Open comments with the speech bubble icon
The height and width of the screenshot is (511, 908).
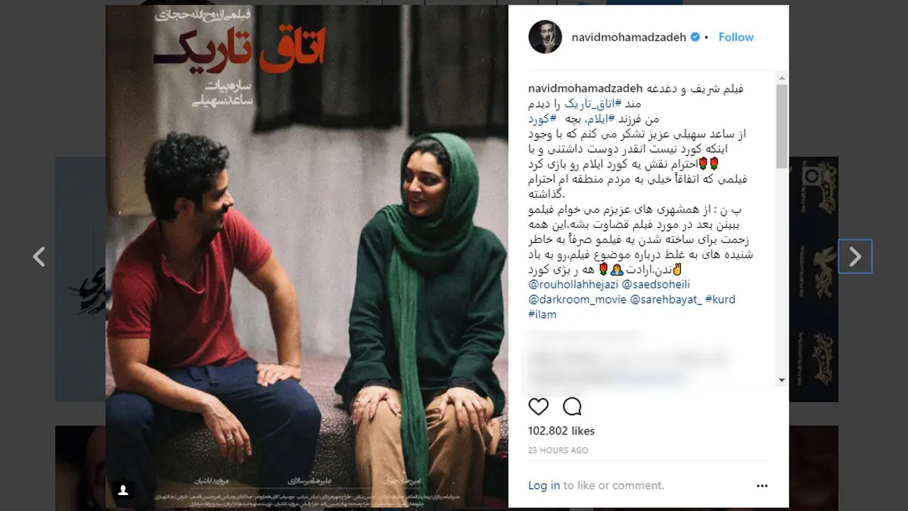(572, 407)
